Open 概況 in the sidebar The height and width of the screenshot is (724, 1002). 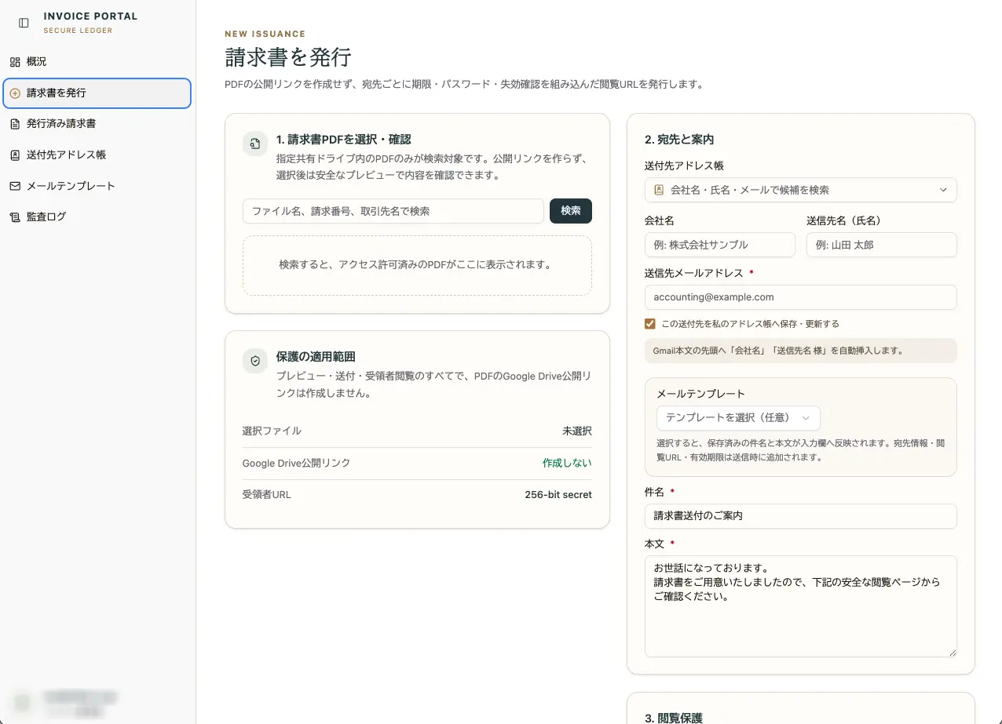(97, 62)
